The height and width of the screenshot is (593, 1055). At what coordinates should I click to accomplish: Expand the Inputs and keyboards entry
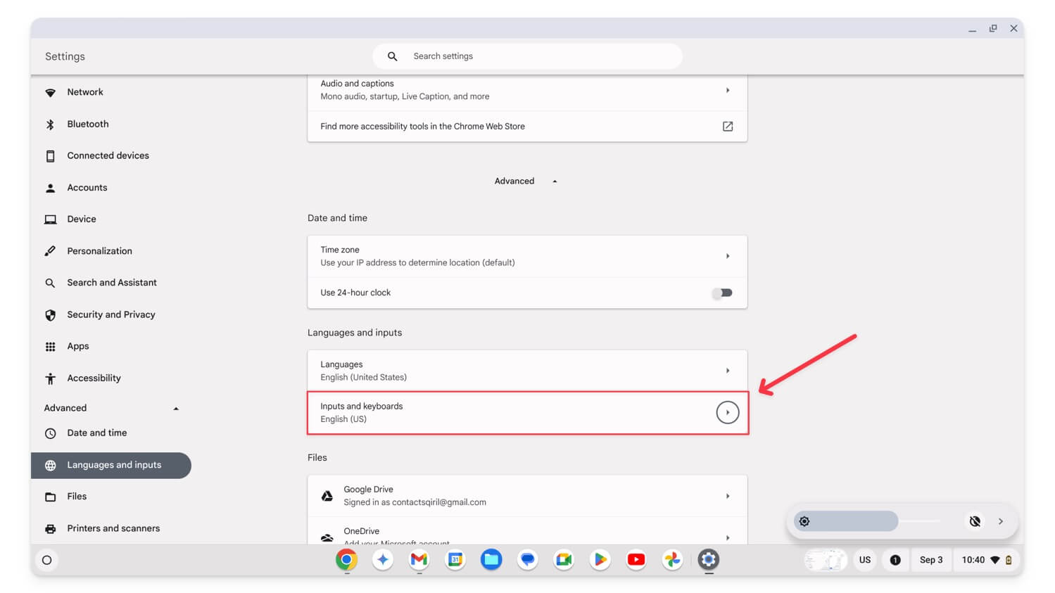(727, 412)
